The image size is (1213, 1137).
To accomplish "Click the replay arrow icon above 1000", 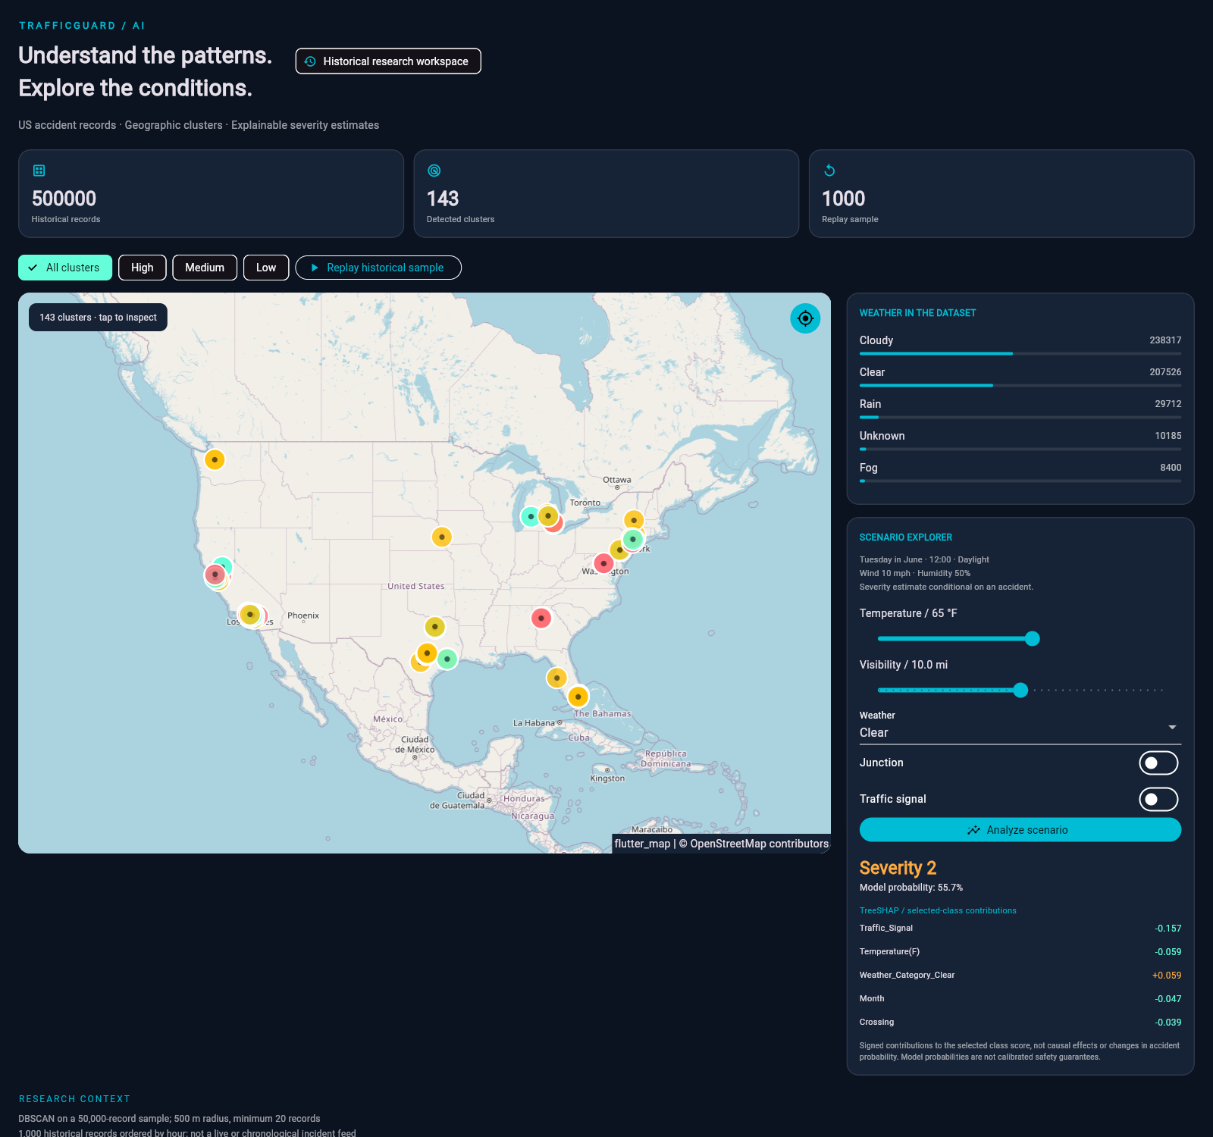I will point(829,171).
